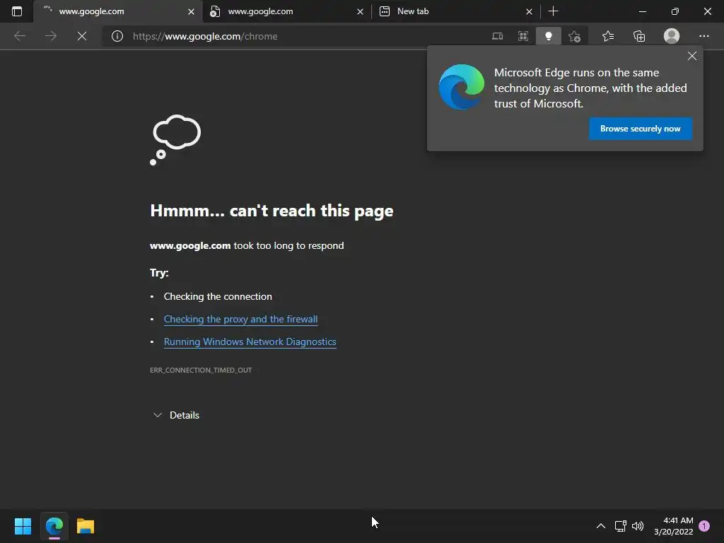Close the first www.google.com tab
724x543 pixels.
tap(191, 11)
